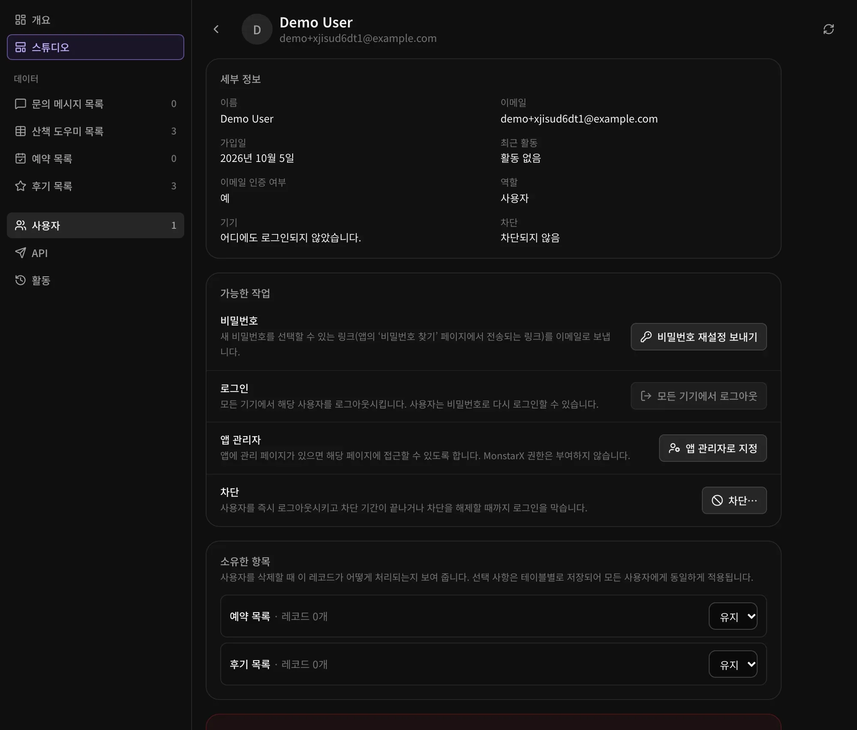Click the key icon on password reset button

(x=646, y=337)
